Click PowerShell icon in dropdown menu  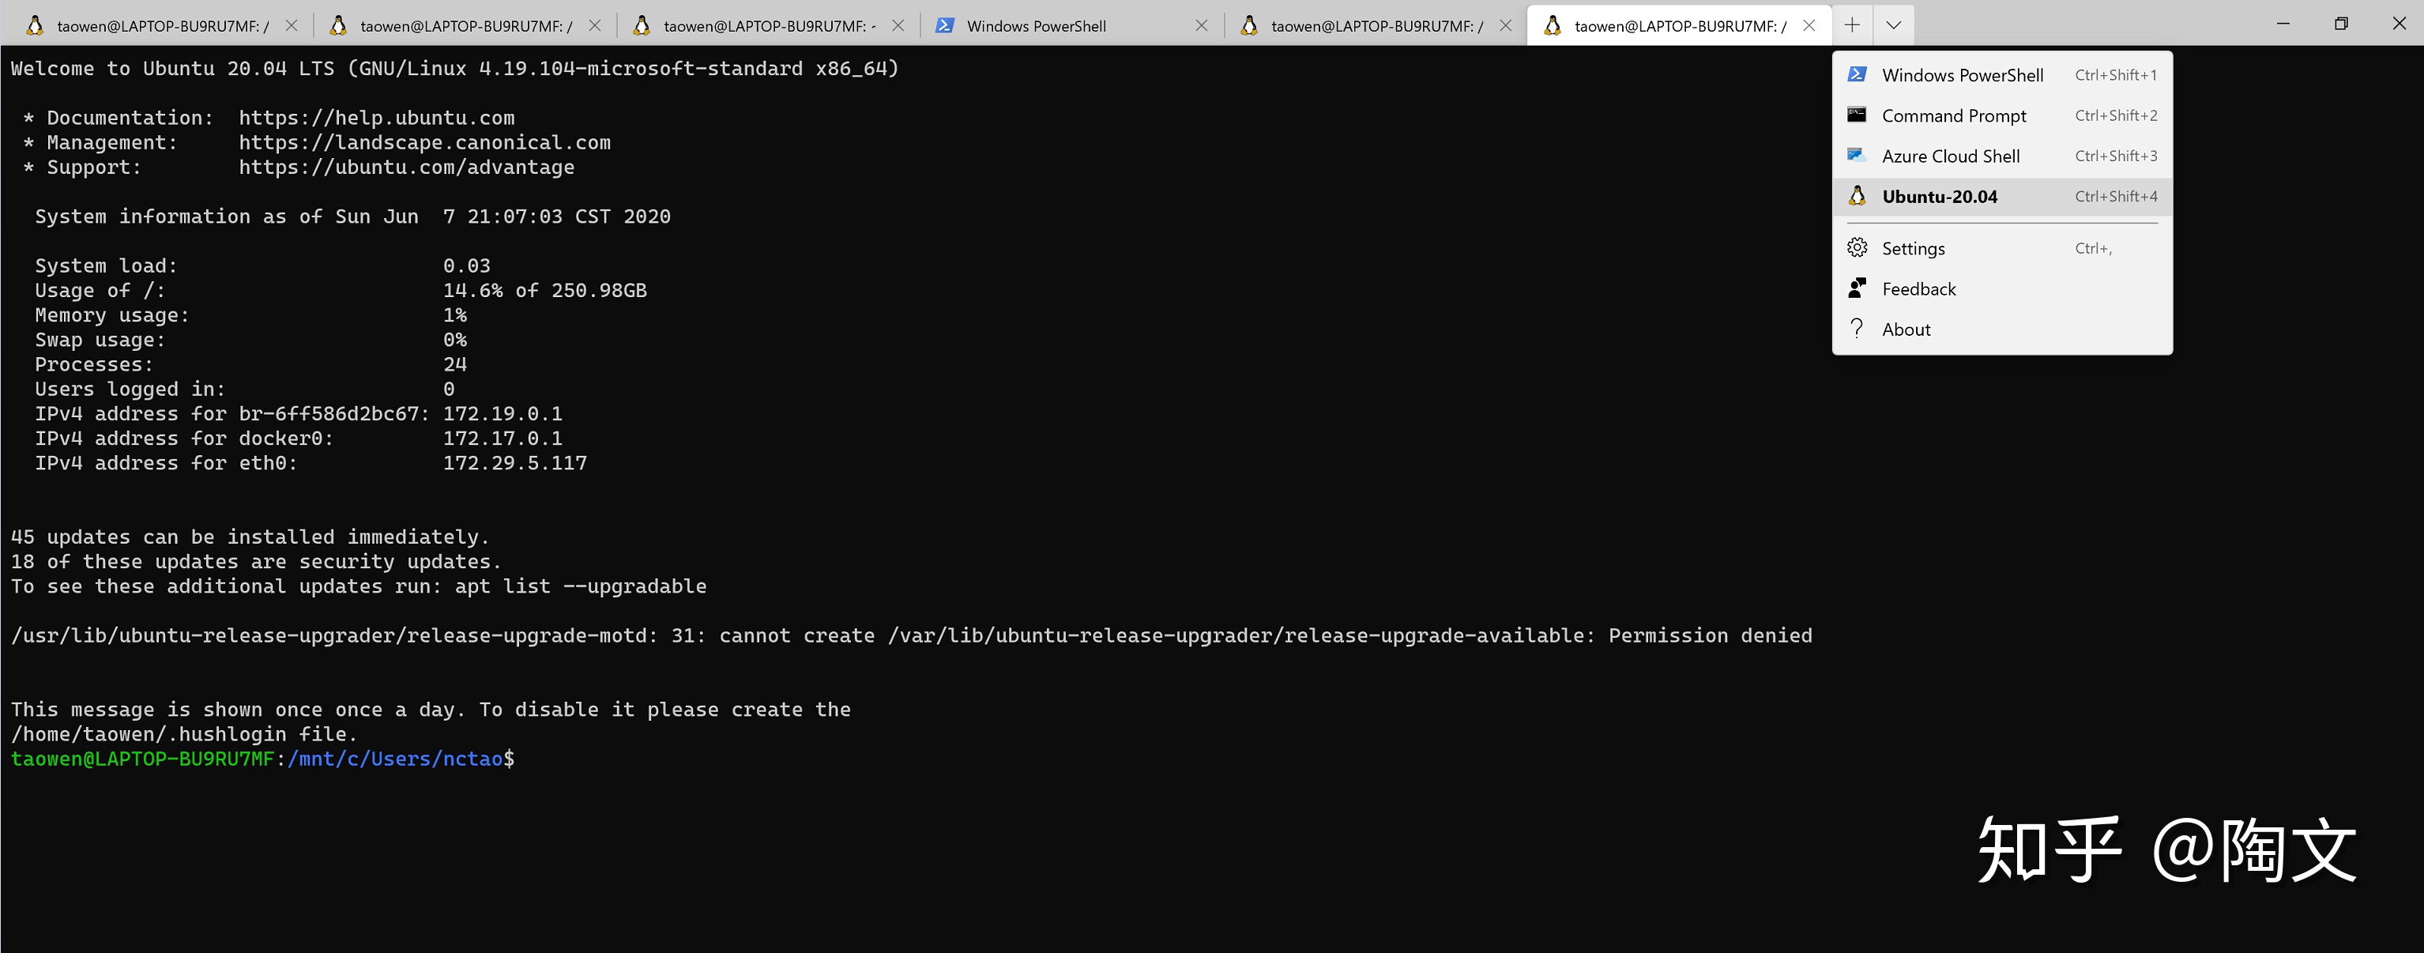pos(1857,74)
